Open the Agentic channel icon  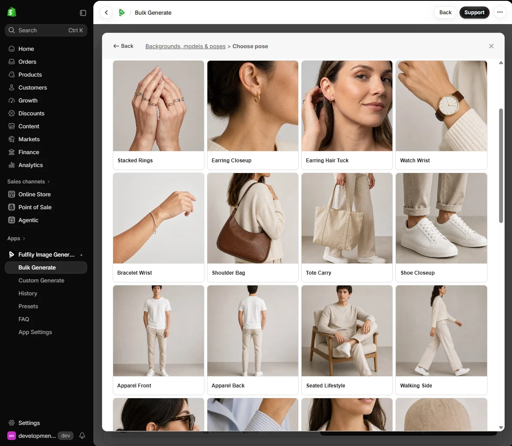(12, 220)
